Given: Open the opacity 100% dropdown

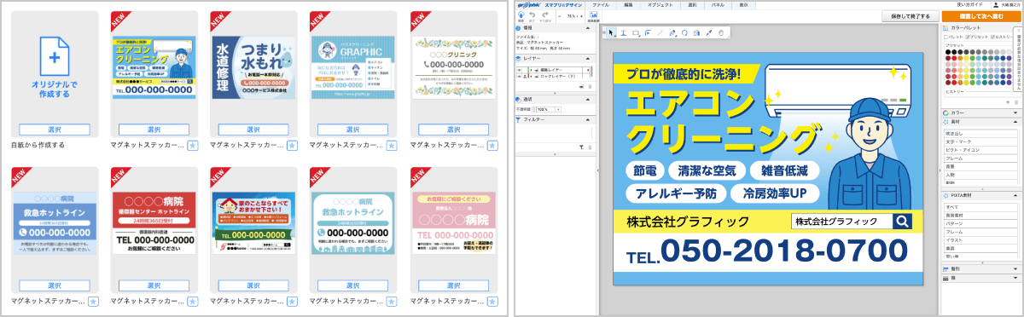Looking at the screenshot, I should (x=557, y=109).
